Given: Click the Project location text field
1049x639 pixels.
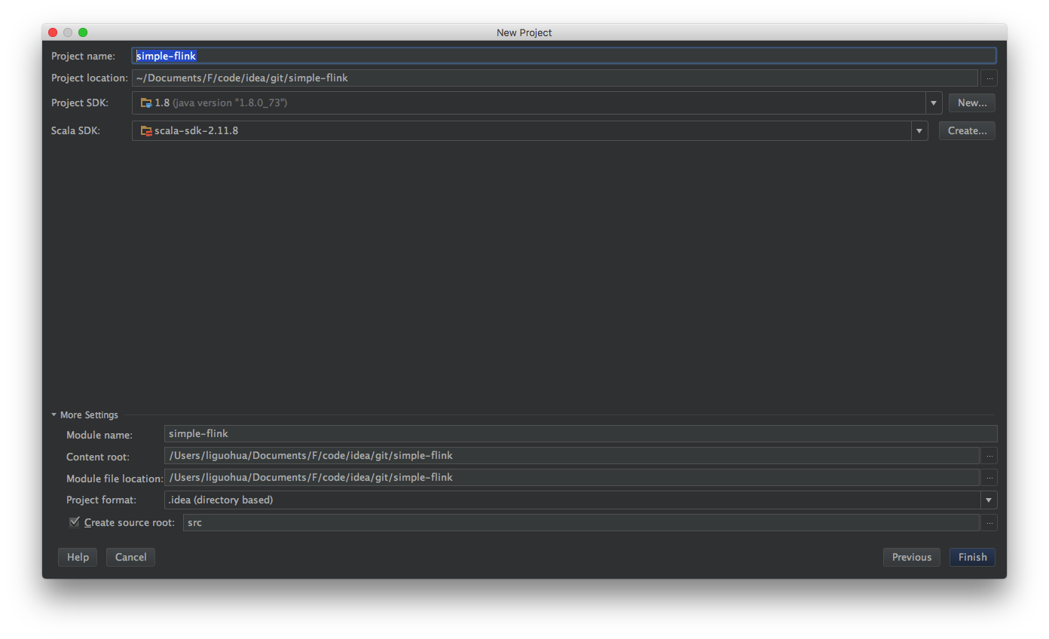Looking at the screenshot, I should tap(554, 78).
